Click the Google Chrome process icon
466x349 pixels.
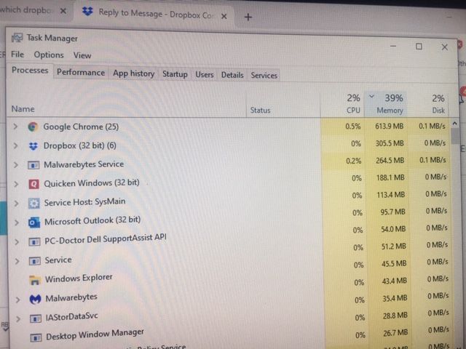(33, 127)
